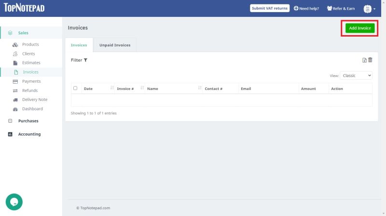Click the Purchases minus-box icon
Image resolution: width=386 pixels, height=216 pixels.
(x=10, y=121)
